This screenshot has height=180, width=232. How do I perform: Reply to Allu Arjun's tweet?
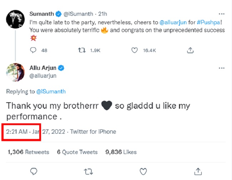point(34,171)
